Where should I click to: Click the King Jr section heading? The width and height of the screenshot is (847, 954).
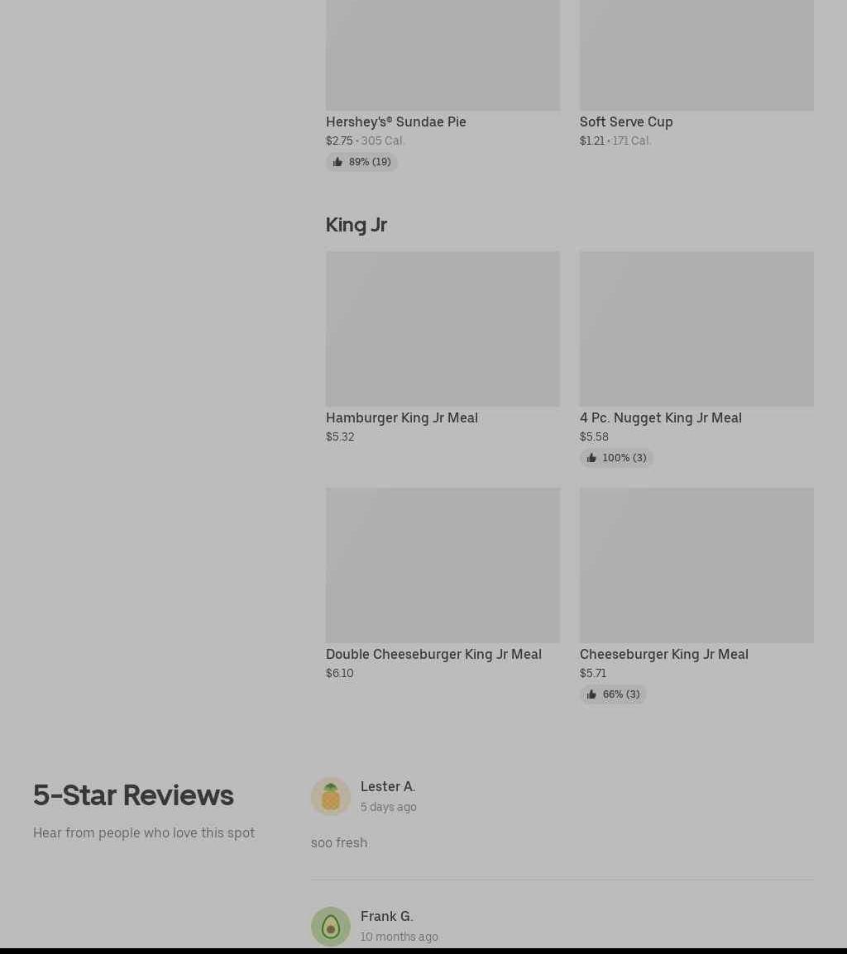pyautogui.click(x=357, y=225)
